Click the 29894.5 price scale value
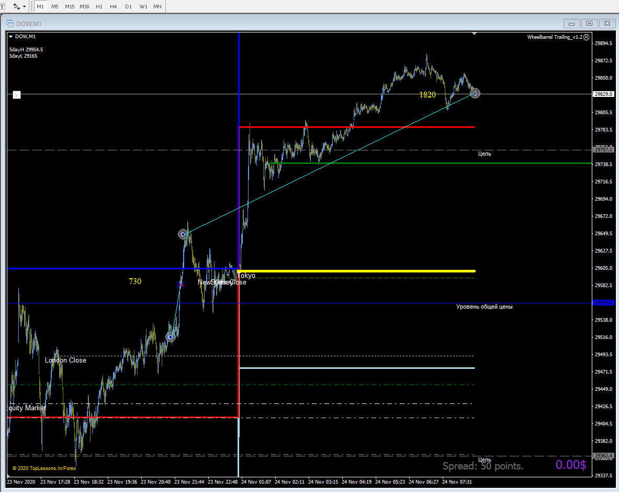619x492 pixels. point(604,43)
